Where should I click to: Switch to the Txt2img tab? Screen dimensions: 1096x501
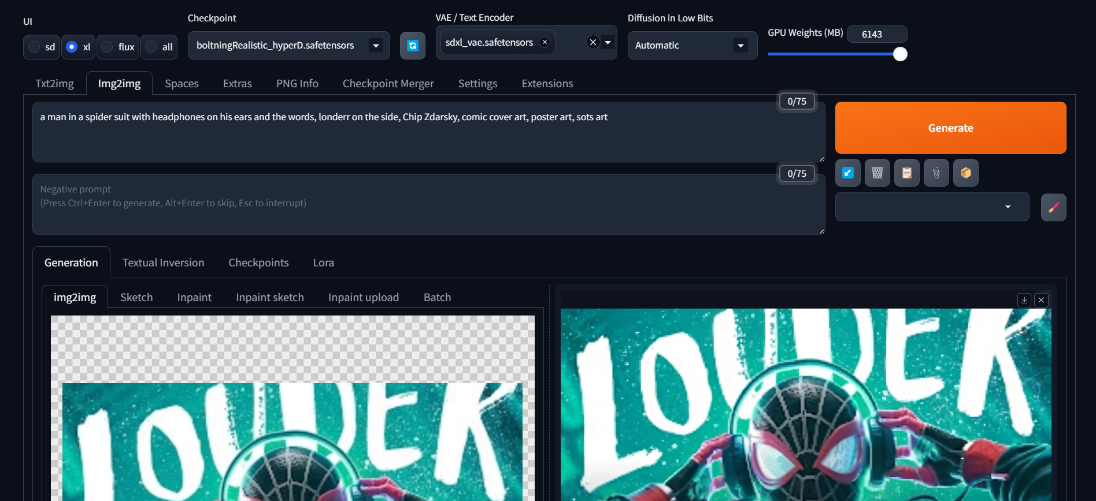click(x=54, y=84)
